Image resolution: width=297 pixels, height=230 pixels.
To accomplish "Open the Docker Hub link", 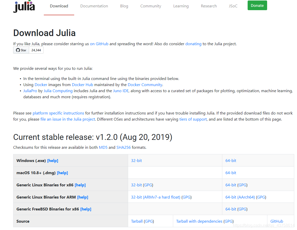I will pos(82,85).
